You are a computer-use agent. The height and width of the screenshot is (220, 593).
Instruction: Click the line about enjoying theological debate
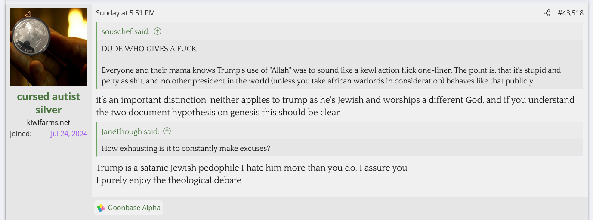point(168,180)
